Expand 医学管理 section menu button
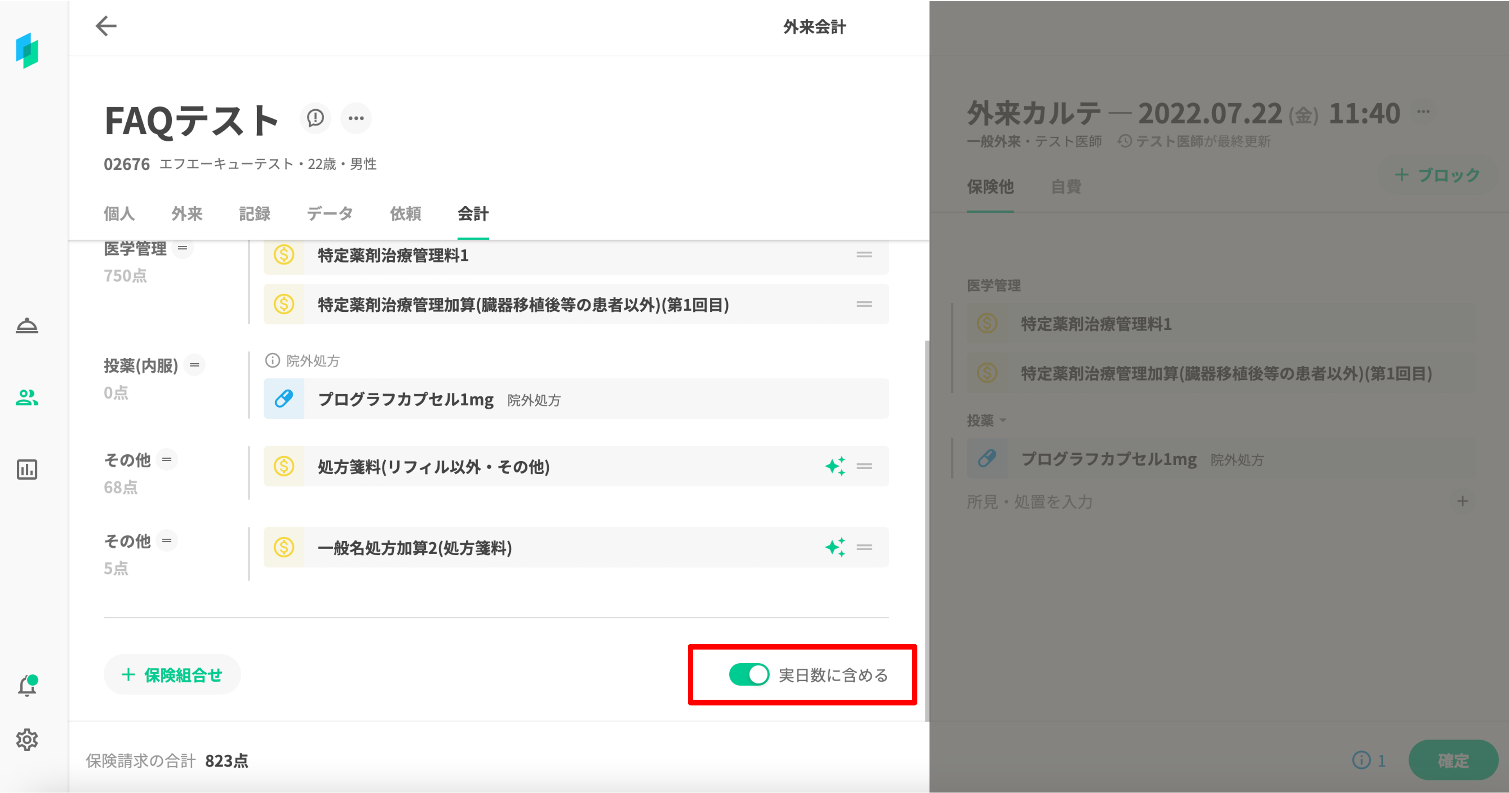 point(183,248)
